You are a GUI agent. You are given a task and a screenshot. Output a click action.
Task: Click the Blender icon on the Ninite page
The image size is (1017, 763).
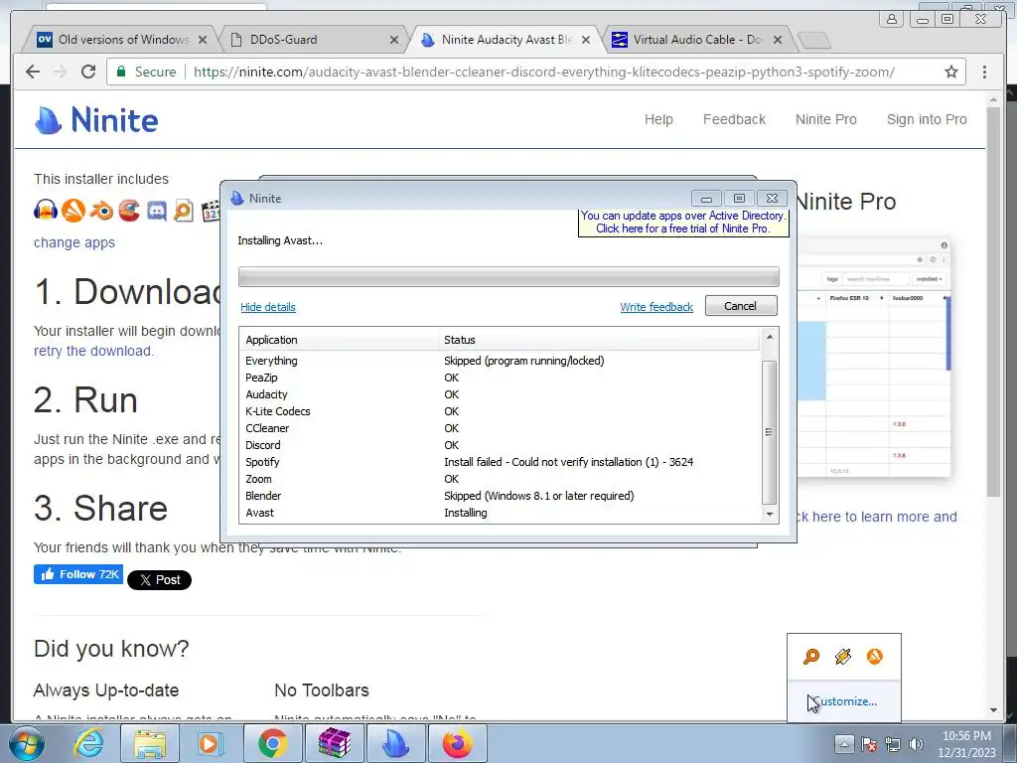pos(101,211)
